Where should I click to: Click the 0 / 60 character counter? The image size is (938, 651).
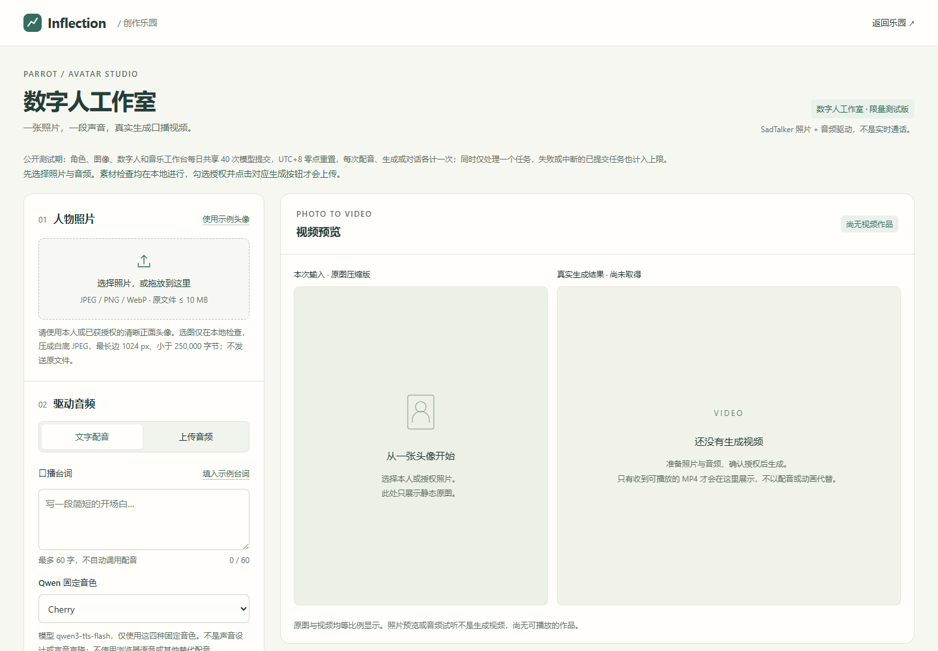pyautogui.click(x=239, y=561)
